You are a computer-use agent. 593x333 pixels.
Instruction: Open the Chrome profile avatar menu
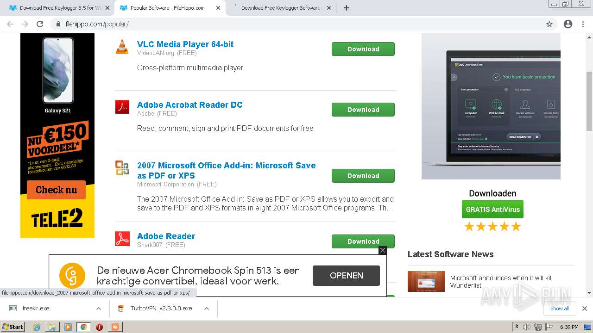click(568, 24)
